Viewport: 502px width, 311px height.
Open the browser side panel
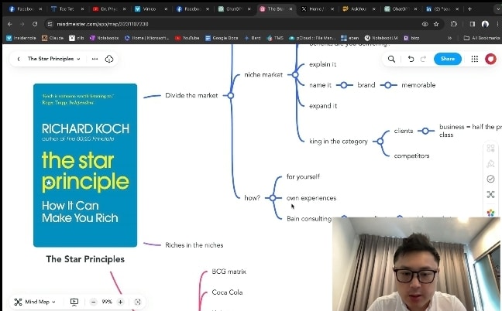tap(473, 24)
